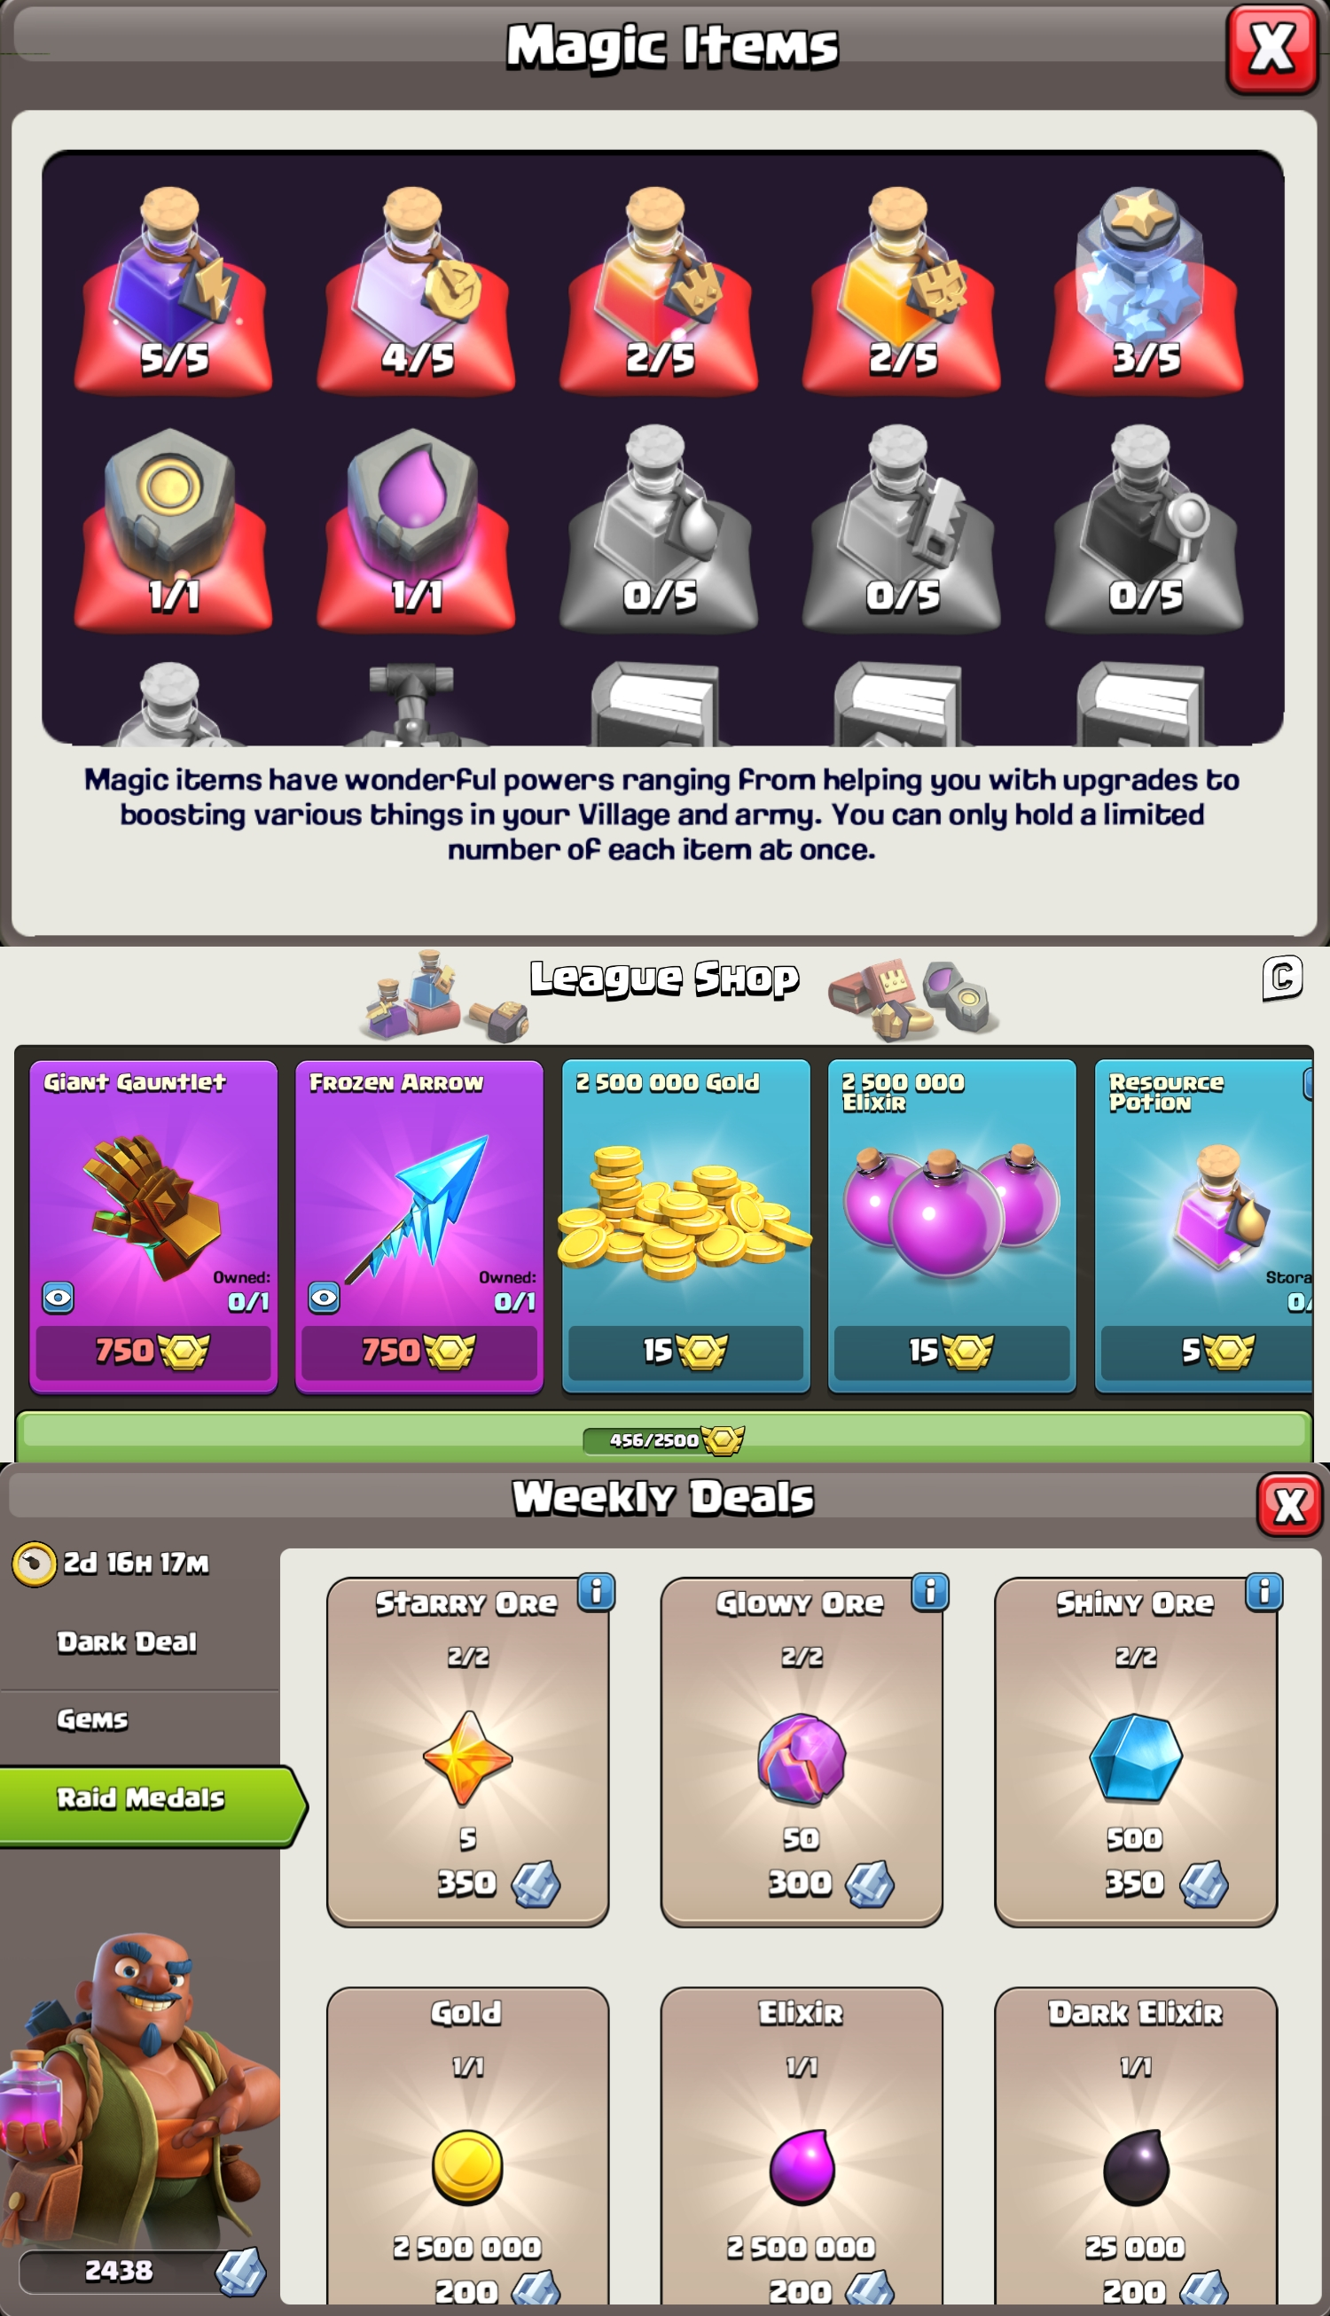Preview Giant Gauntlet with eye icon
This screenshot has width=1330, height=2316.
(x=59, y=1298)
